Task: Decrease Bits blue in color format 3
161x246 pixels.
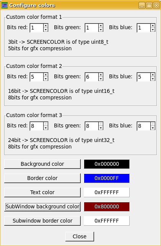Action: (x=153, y=128)
